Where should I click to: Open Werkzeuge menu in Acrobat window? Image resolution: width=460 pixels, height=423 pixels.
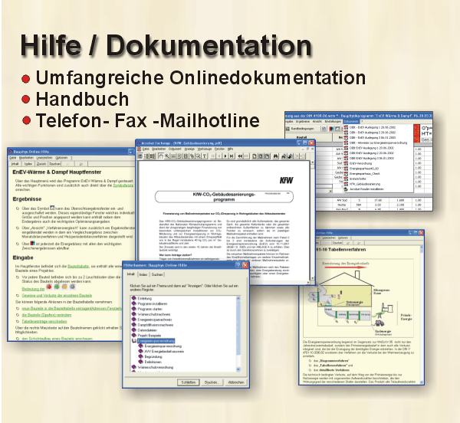[205, 149]
